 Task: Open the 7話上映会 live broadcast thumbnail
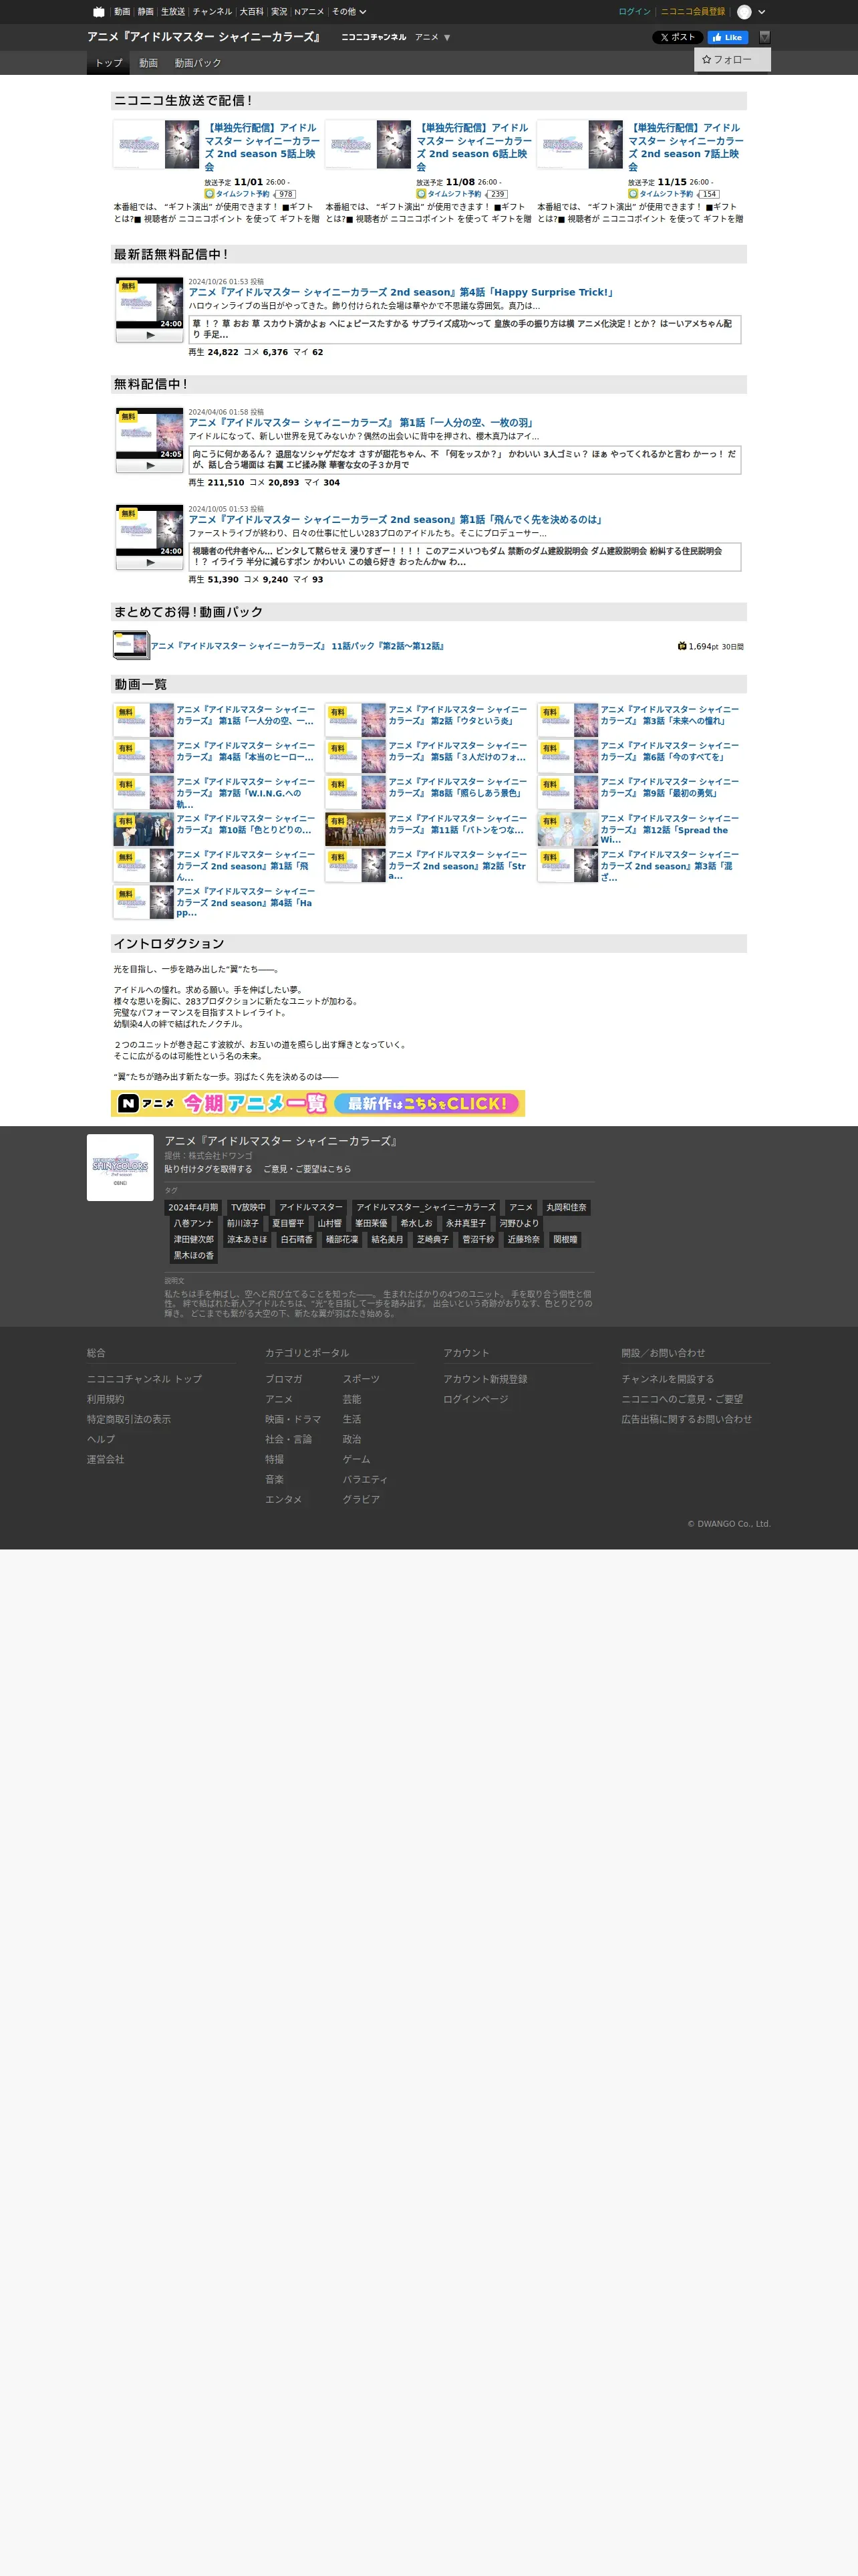[580, 144]
